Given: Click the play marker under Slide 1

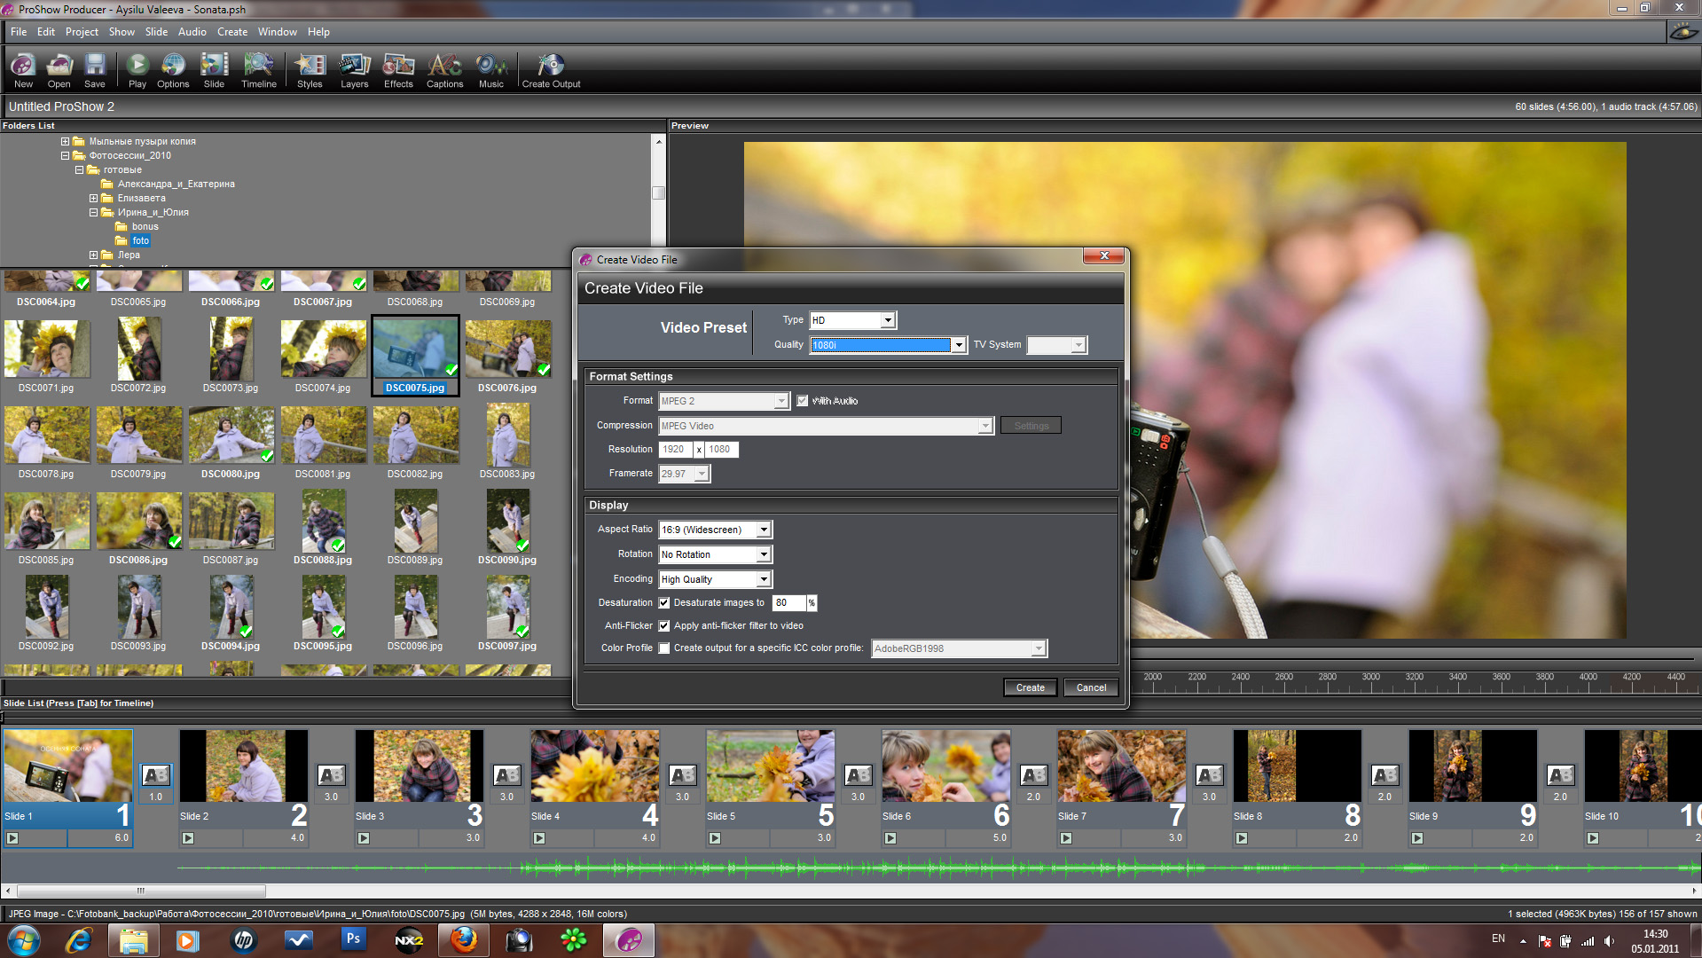Looking at the screenshot, I should (x=12, y=838).
